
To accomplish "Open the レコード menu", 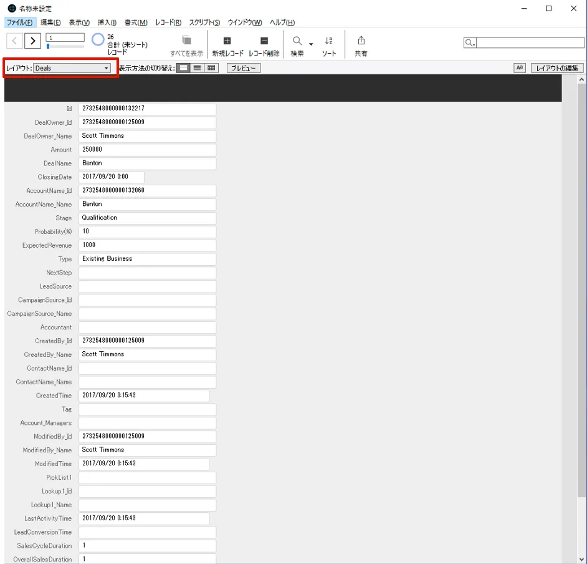I will tap(168, 22).
